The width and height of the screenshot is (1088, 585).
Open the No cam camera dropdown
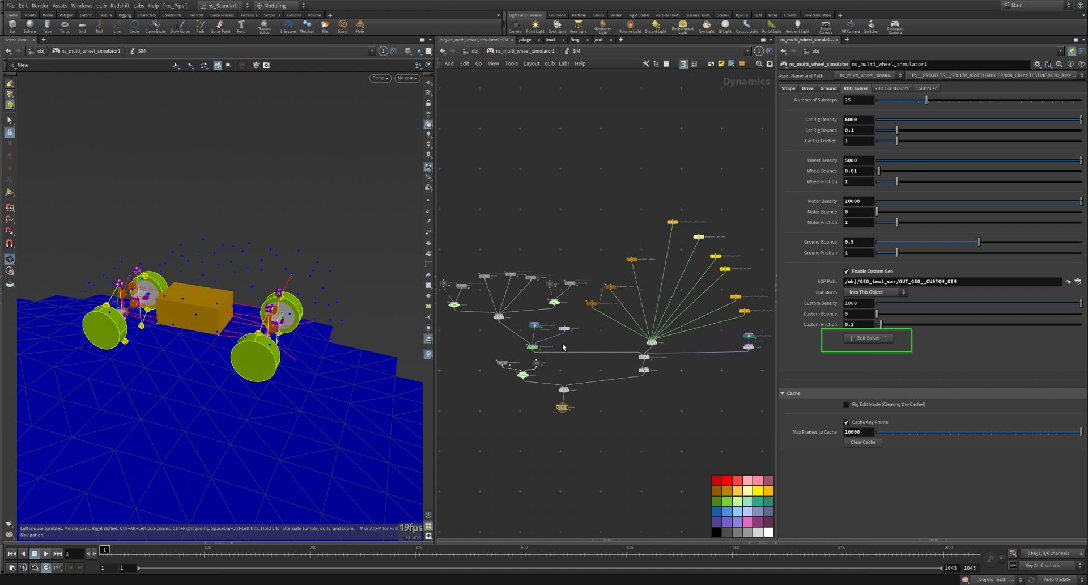(407, 78)
